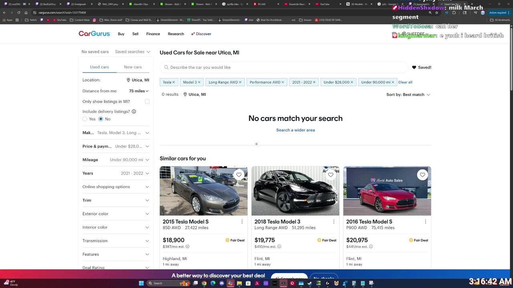Screen dimensions: 513x288
Task: Remove the Model 3 filter chip
Action: pos(199,82)
